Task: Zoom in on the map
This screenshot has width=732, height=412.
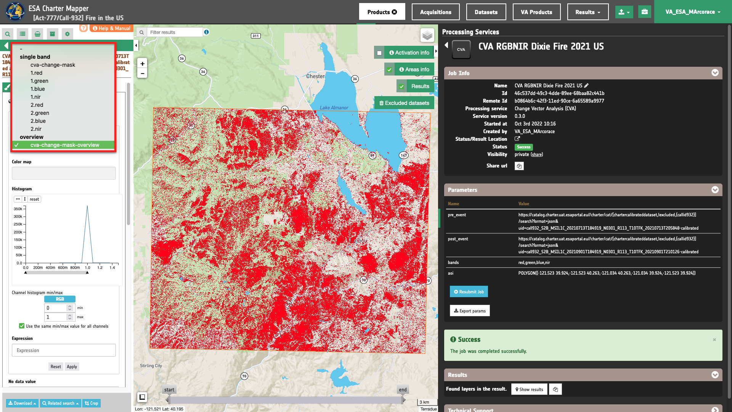Action: pos(142,64)
